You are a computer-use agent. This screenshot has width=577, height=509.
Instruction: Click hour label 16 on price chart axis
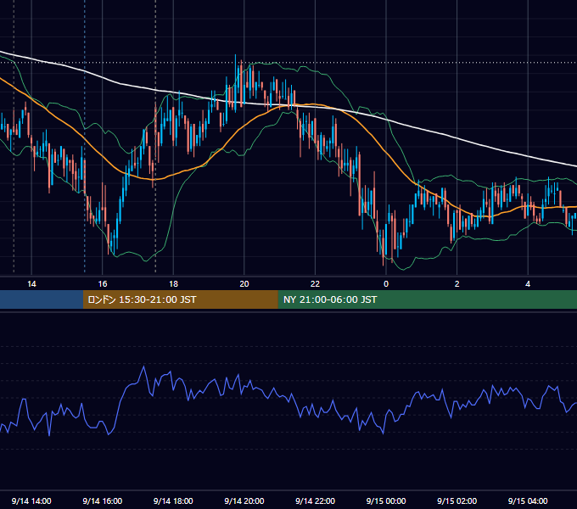103,284
